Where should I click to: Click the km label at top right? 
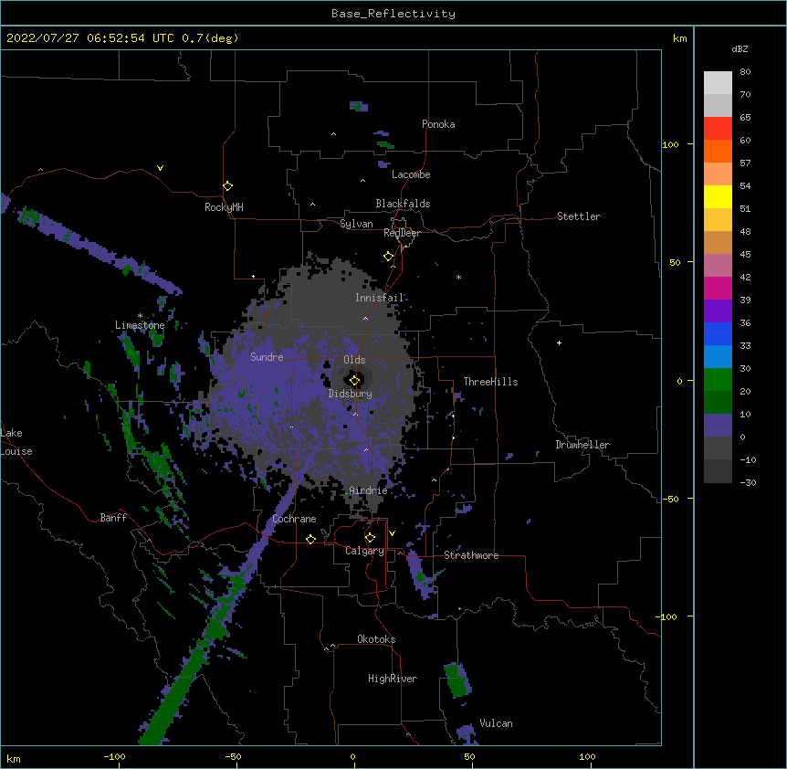coord(679,38)
